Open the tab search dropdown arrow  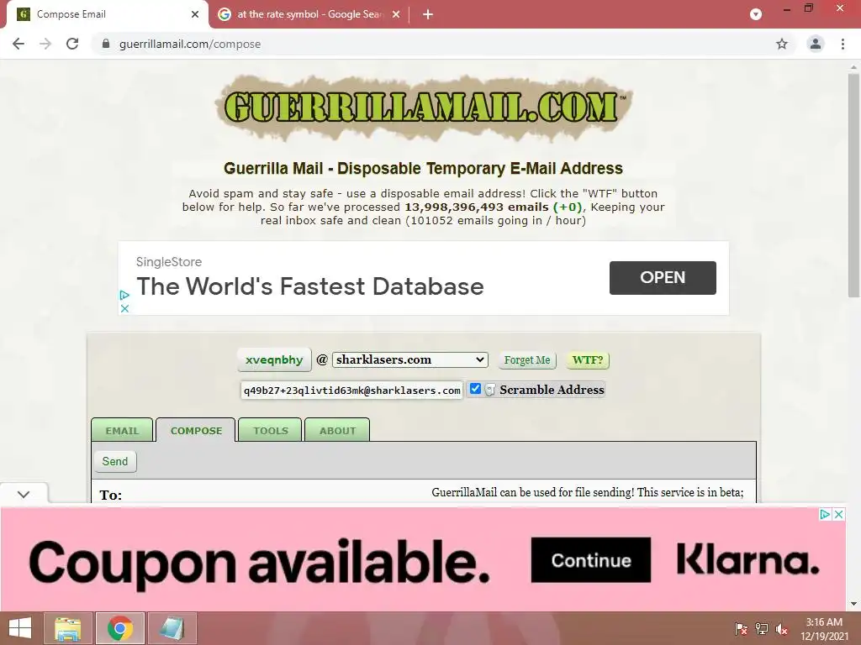756,14
